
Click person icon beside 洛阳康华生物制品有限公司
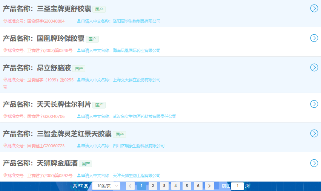[79, 21]
